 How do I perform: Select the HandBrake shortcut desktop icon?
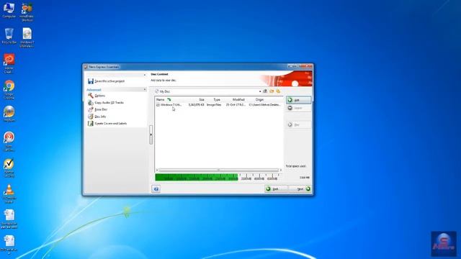(27, 12)
